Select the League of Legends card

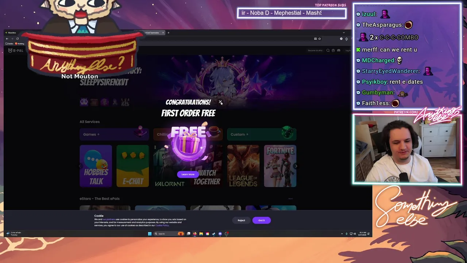(x=243, y=166)
